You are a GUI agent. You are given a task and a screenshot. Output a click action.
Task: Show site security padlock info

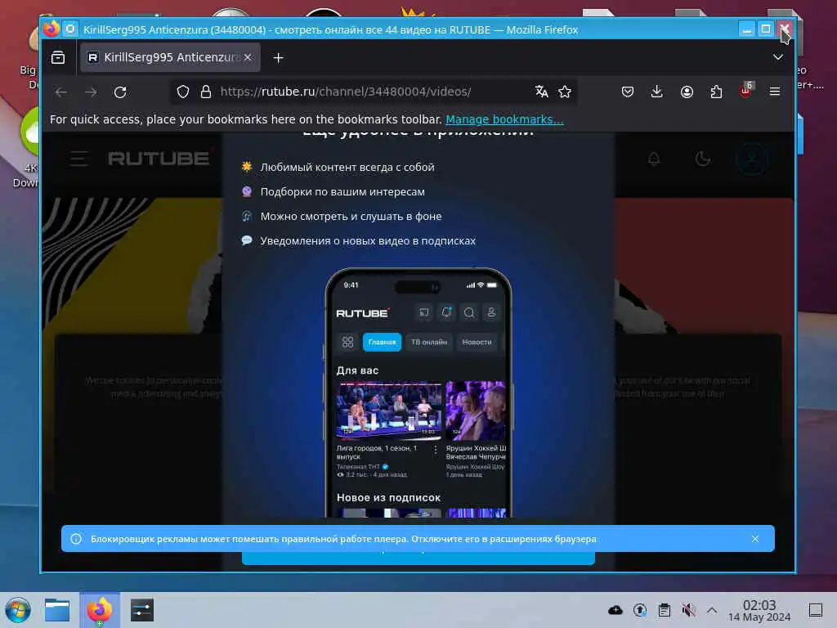pos(206,92)
